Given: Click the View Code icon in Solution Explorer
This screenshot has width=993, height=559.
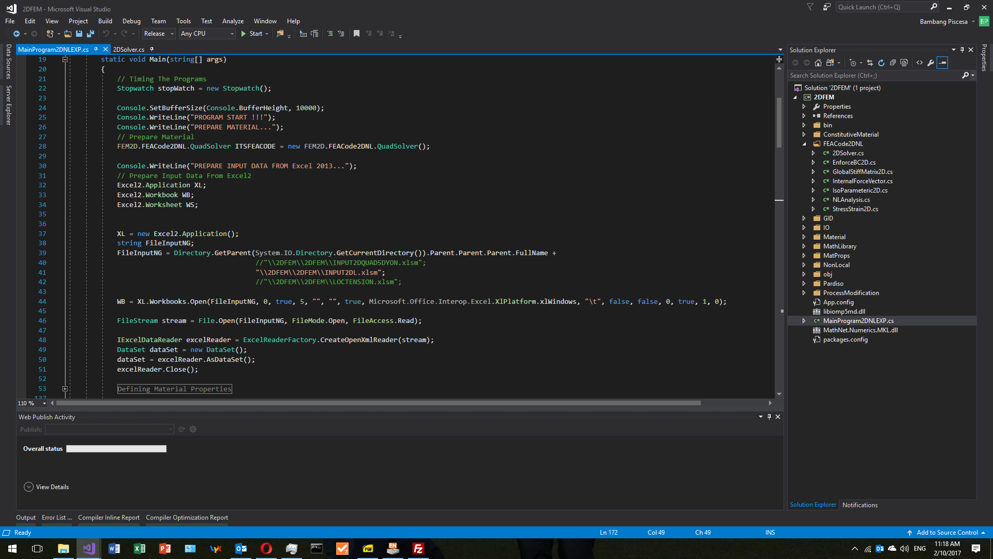Looking at the screenshot, I should (920, 63).
